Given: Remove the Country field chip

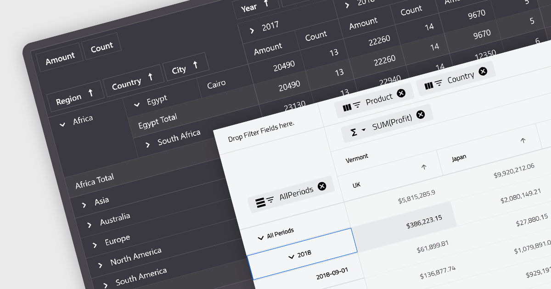Looking at the screenshot, I should click(483, 71).
